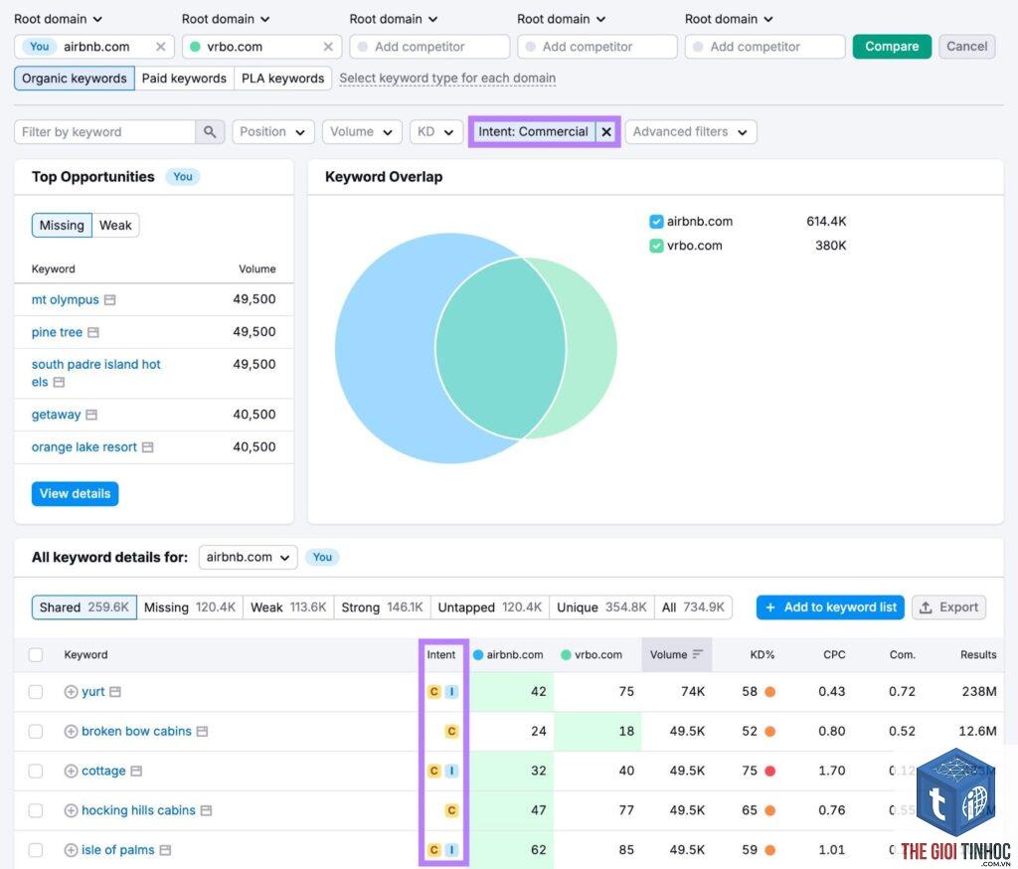Screen dimensions: 1018x869
Task: Click the Informational intent badge for cottage
Action: (x=452, y=771)
